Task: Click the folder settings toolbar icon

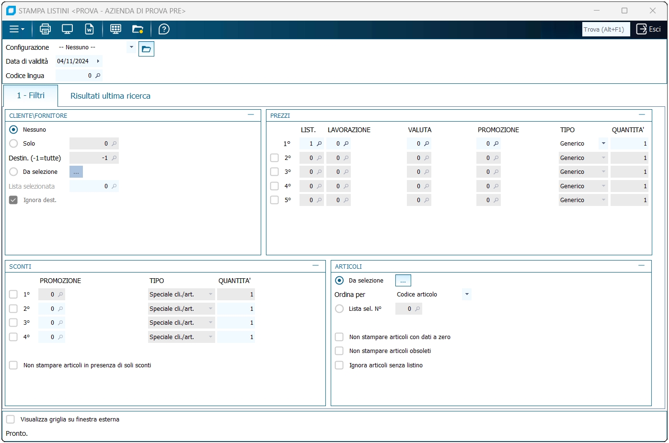Action: point(138,29)
